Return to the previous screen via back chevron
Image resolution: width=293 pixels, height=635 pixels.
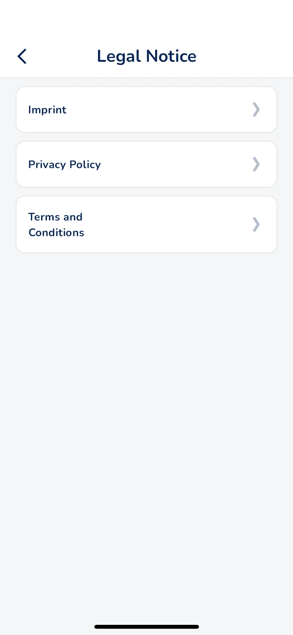[22, 56]
